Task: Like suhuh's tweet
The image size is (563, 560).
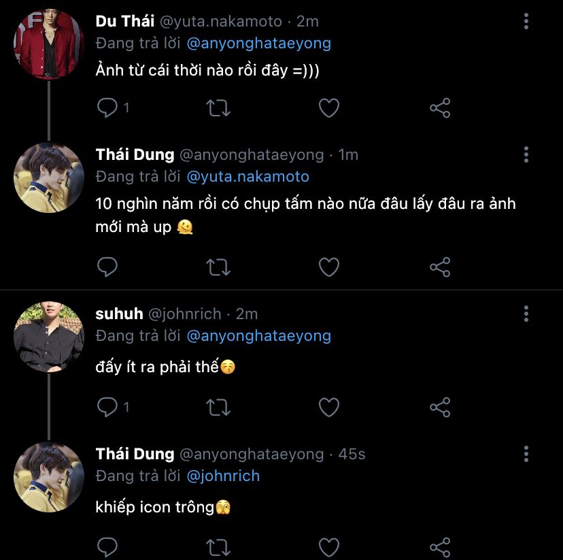Action: point(329,407)
